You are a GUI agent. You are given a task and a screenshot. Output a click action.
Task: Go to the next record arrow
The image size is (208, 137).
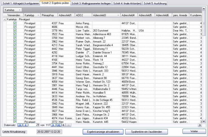(x=53, y=125)
